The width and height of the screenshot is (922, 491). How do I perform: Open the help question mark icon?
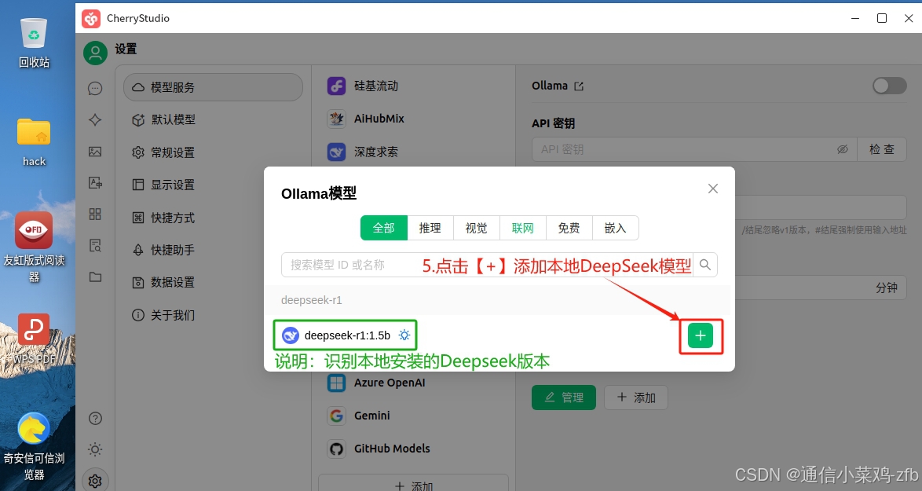[95, 419]
